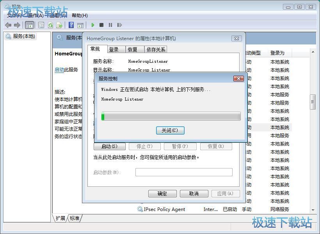320x234 pixels.
Task: Click 已启动 status of IPsec Policy Agent
Action: click(230, 209)
